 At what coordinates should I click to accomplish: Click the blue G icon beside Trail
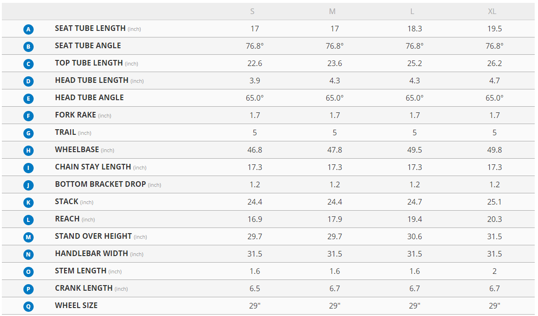(29, 133)
